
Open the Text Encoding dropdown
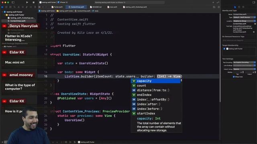[244, 62]
